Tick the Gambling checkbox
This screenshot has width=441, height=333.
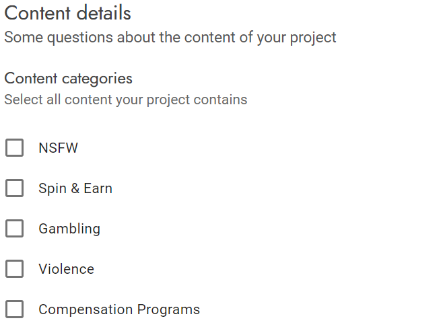(14, 229)
